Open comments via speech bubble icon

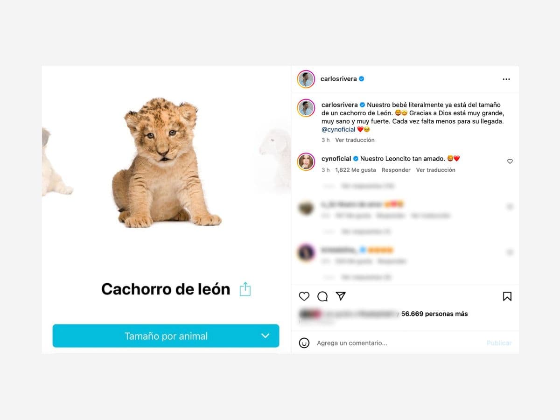[322, 296]
